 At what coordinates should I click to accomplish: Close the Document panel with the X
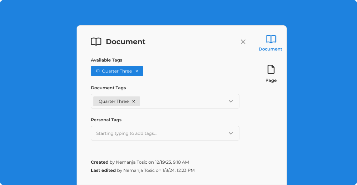click(243, 42)
